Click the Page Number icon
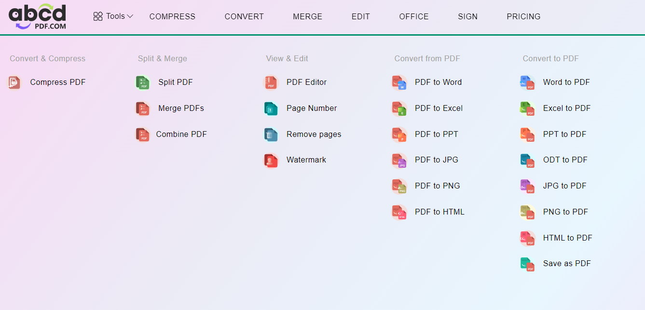 pyautogui.click(x=271, y=108)
